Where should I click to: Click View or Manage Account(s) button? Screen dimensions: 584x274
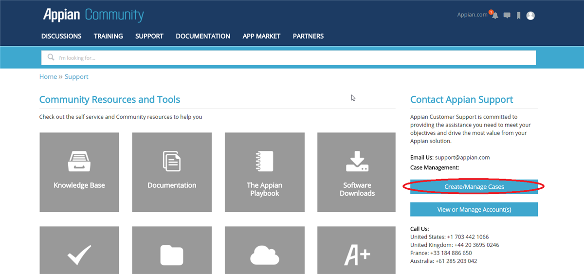pos(474,209)
